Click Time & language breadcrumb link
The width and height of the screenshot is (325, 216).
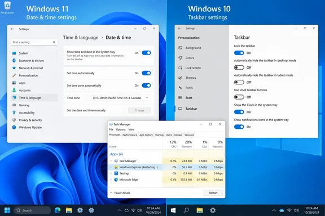pyautogui.click(x=81, y=38)
